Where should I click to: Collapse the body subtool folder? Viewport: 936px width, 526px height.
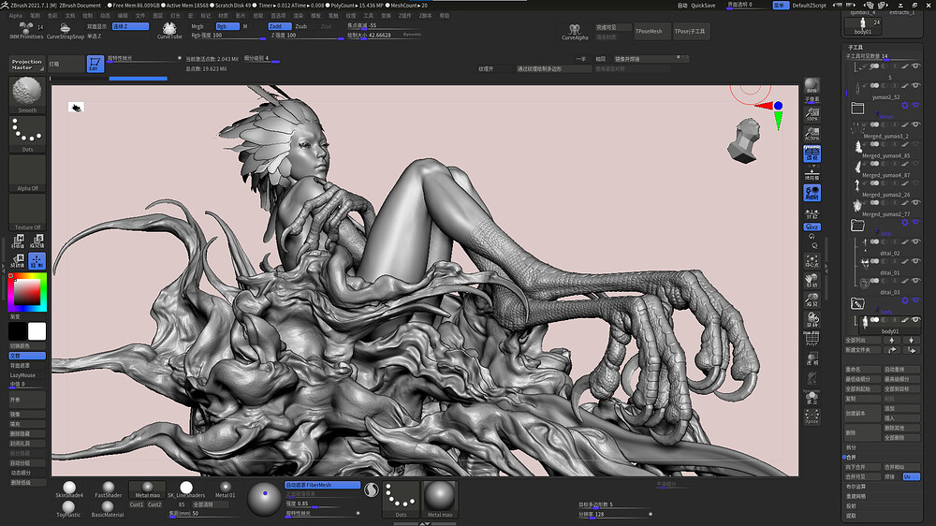coord(857,303)
